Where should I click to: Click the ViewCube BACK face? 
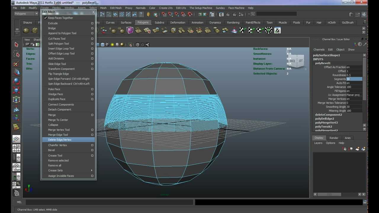pos(293,61)
